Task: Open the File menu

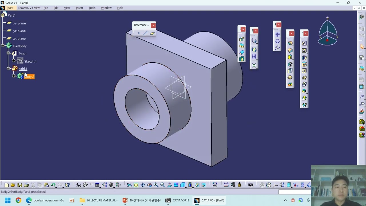Action: point(46,8)
